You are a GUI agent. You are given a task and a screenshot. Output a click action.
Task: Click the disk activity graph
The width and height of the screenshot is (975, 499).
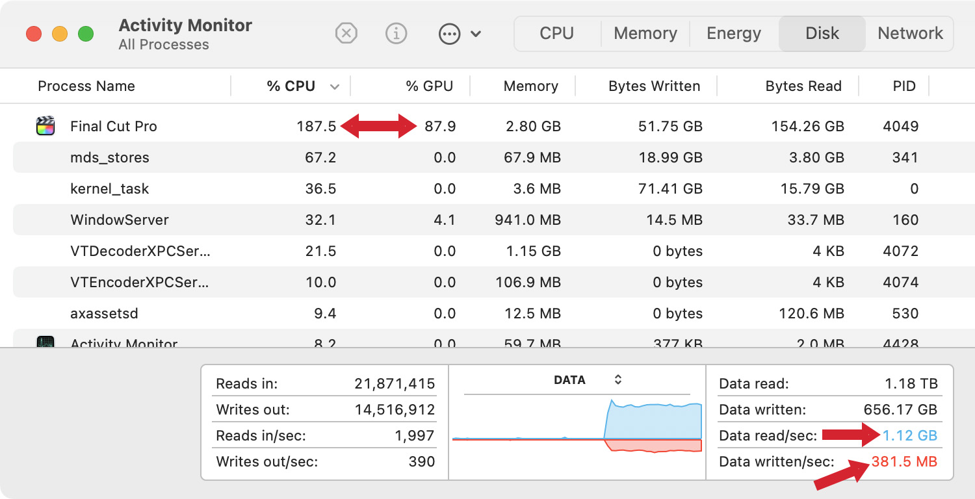(x=577, y=426)
